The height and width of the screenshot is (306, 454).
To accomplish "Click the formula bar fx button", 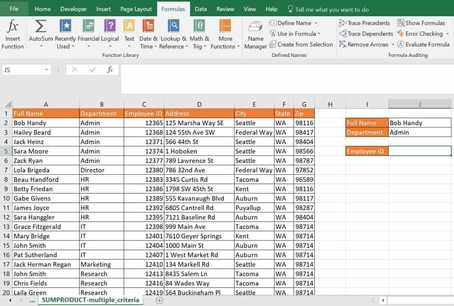I will click(110, 70).
